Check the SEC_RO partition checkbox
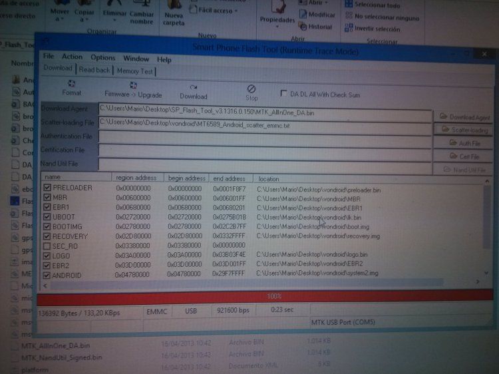This screenshot has width=499, height=374. 47,246
